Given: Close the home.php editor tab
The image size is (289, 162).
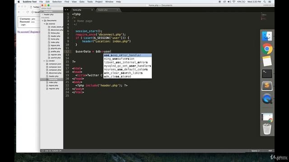Looking at the screenshot, I should (x=92, y=10).
